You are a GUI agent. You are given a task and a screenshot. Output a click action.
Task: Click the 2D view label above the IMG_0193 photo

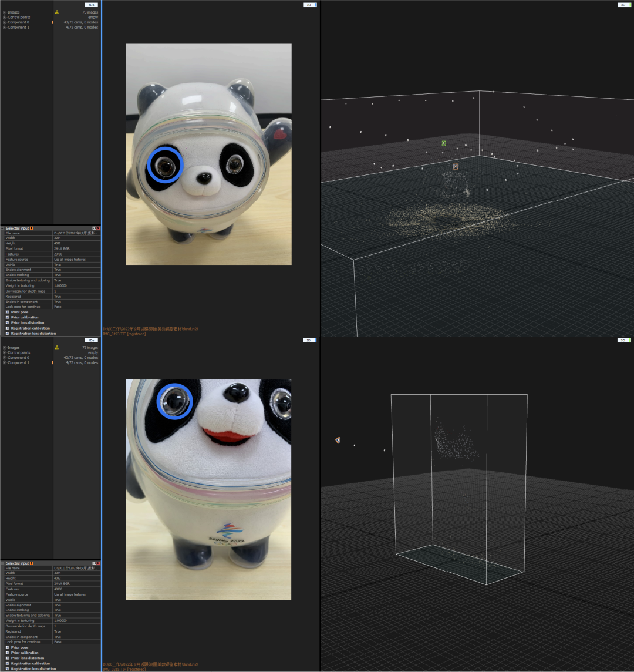tap(310, 5)
